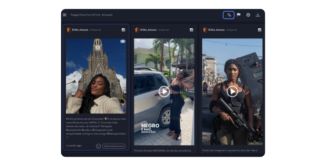This screenshot has height=168, width=311.
Task: Download flagged posts with the download icon
Action: pyautogui.click(x=258, y=15)
